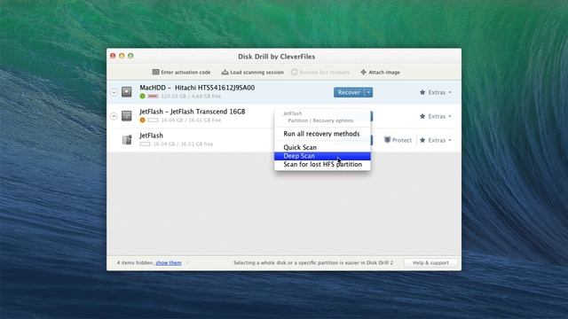Click the MacHDD hard drive icon

click(126, 92)
